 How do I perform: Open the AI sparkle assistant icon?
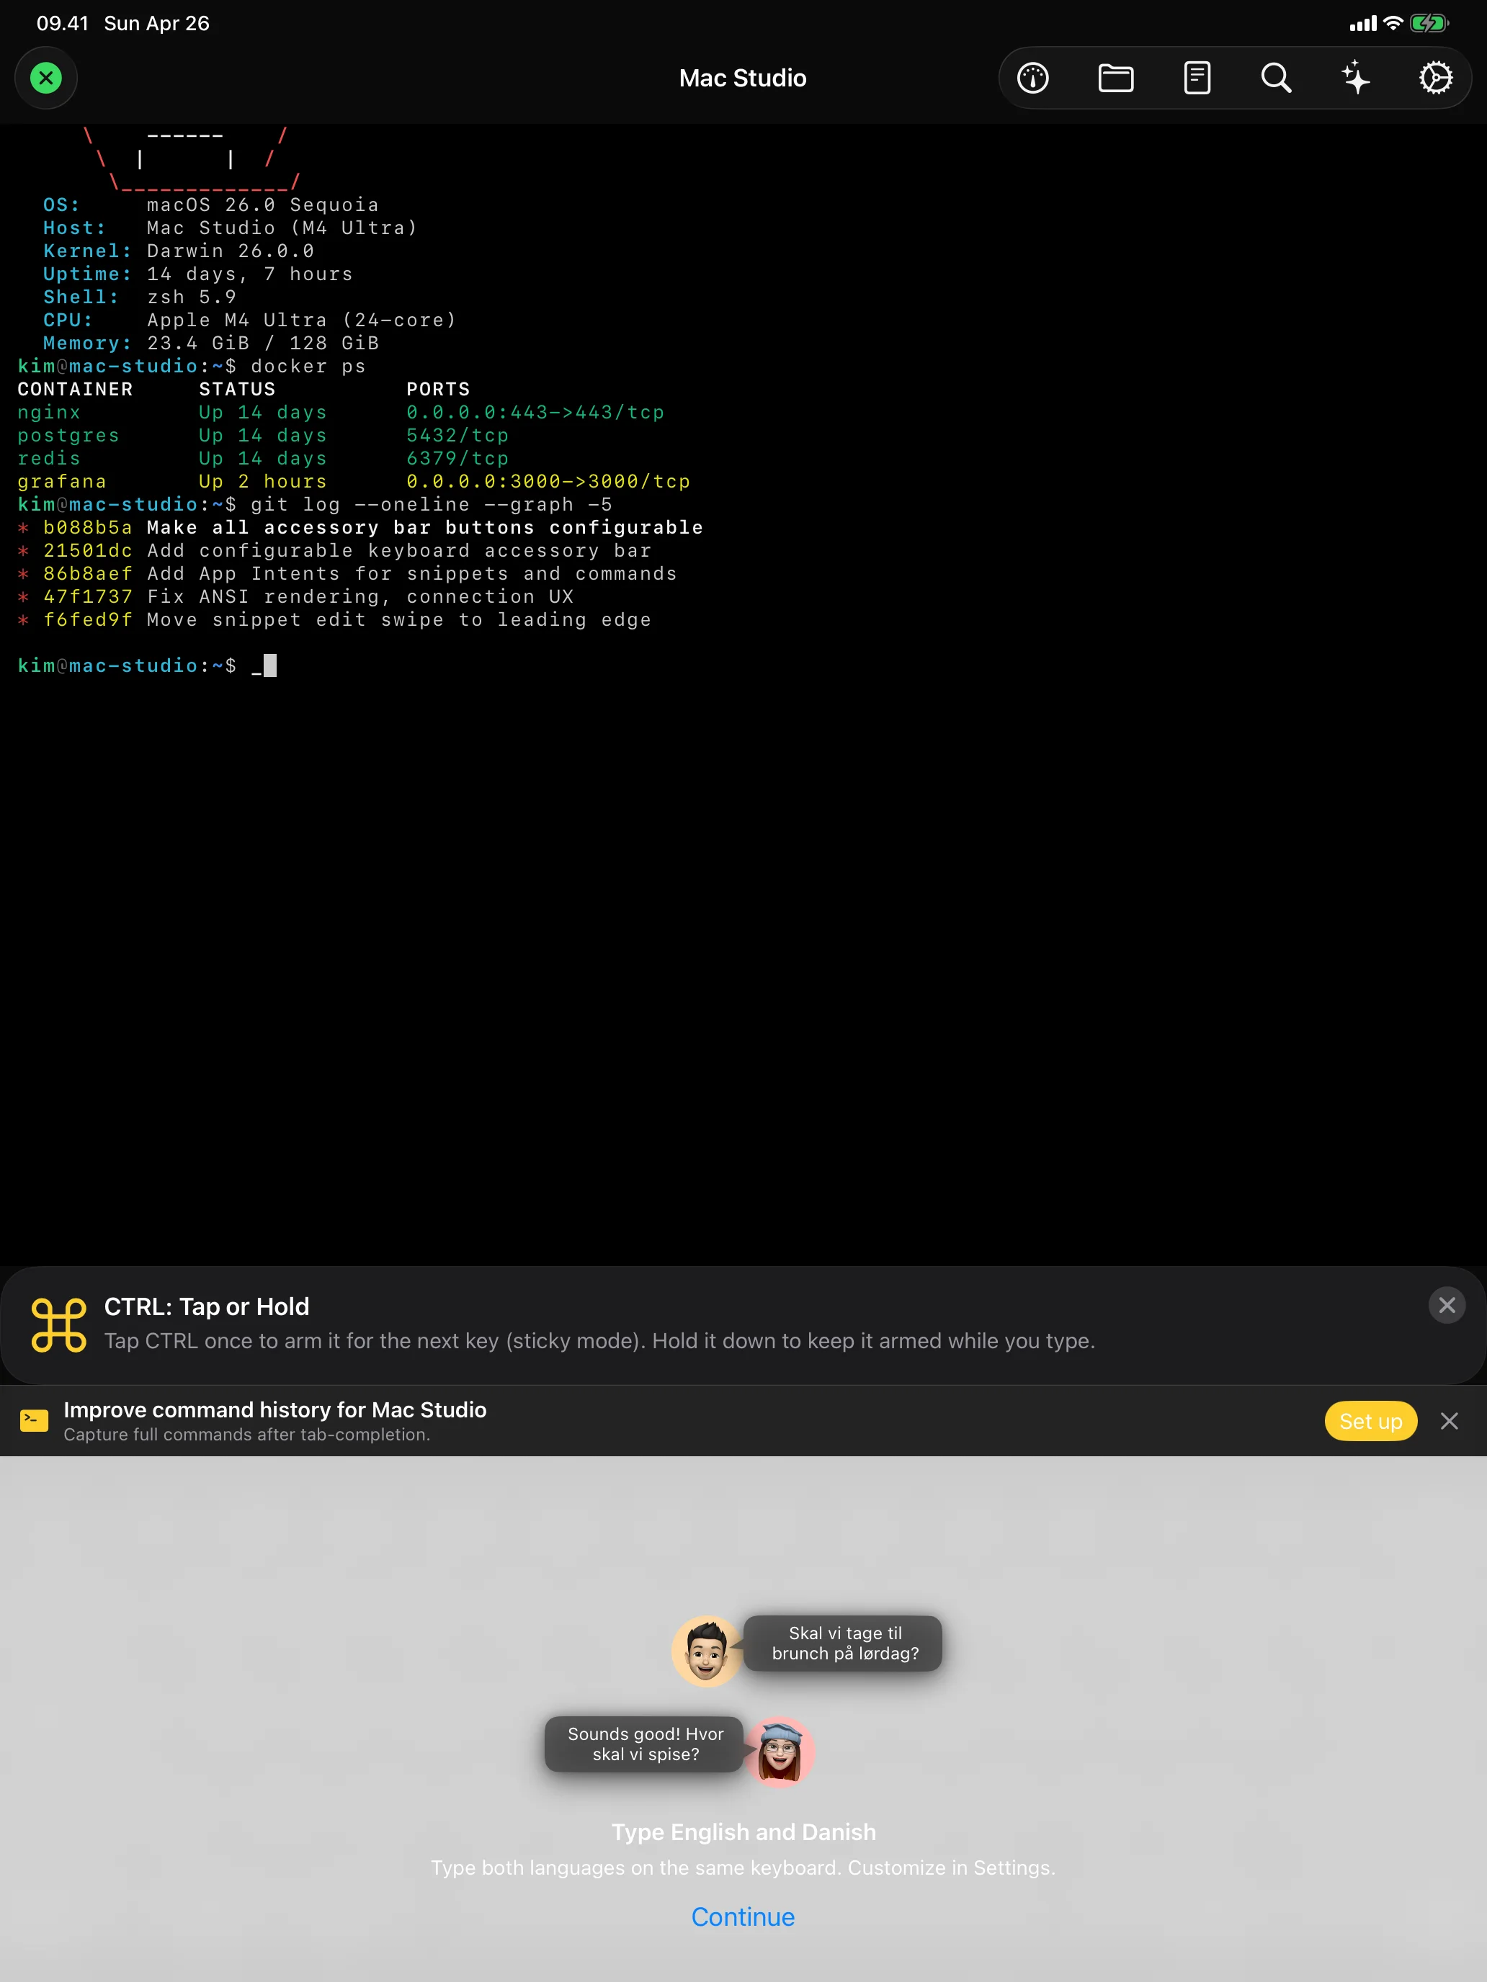pos(1355,78)
